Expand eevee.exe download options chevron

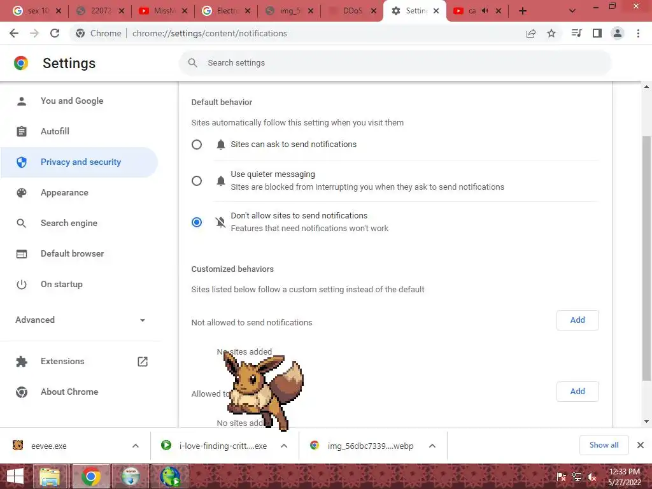click(x=136, y=446)
